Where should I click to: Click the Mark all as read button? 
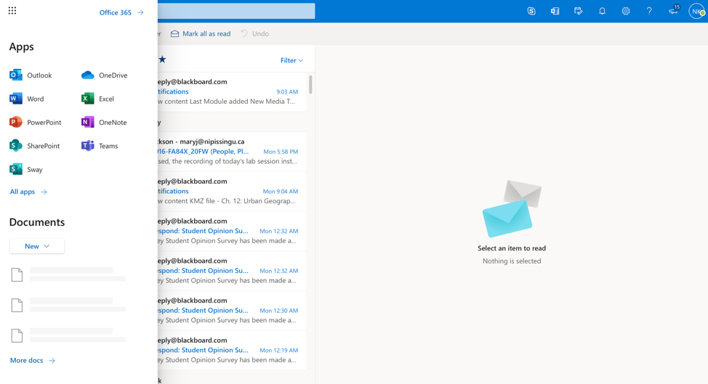201,34
